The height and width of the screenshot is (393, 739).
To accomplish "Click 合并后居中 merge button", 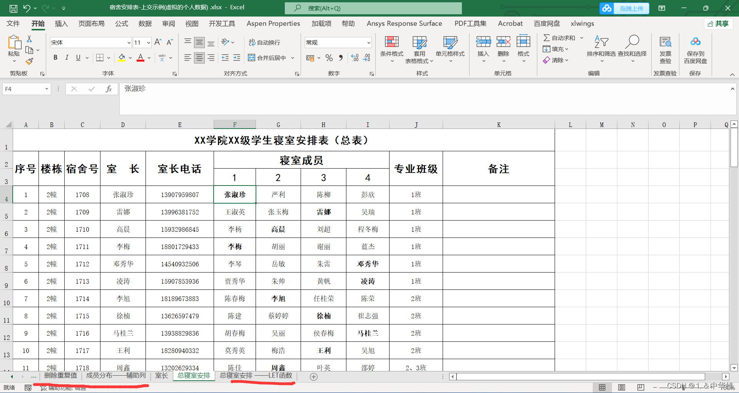I will click(267, 58).
